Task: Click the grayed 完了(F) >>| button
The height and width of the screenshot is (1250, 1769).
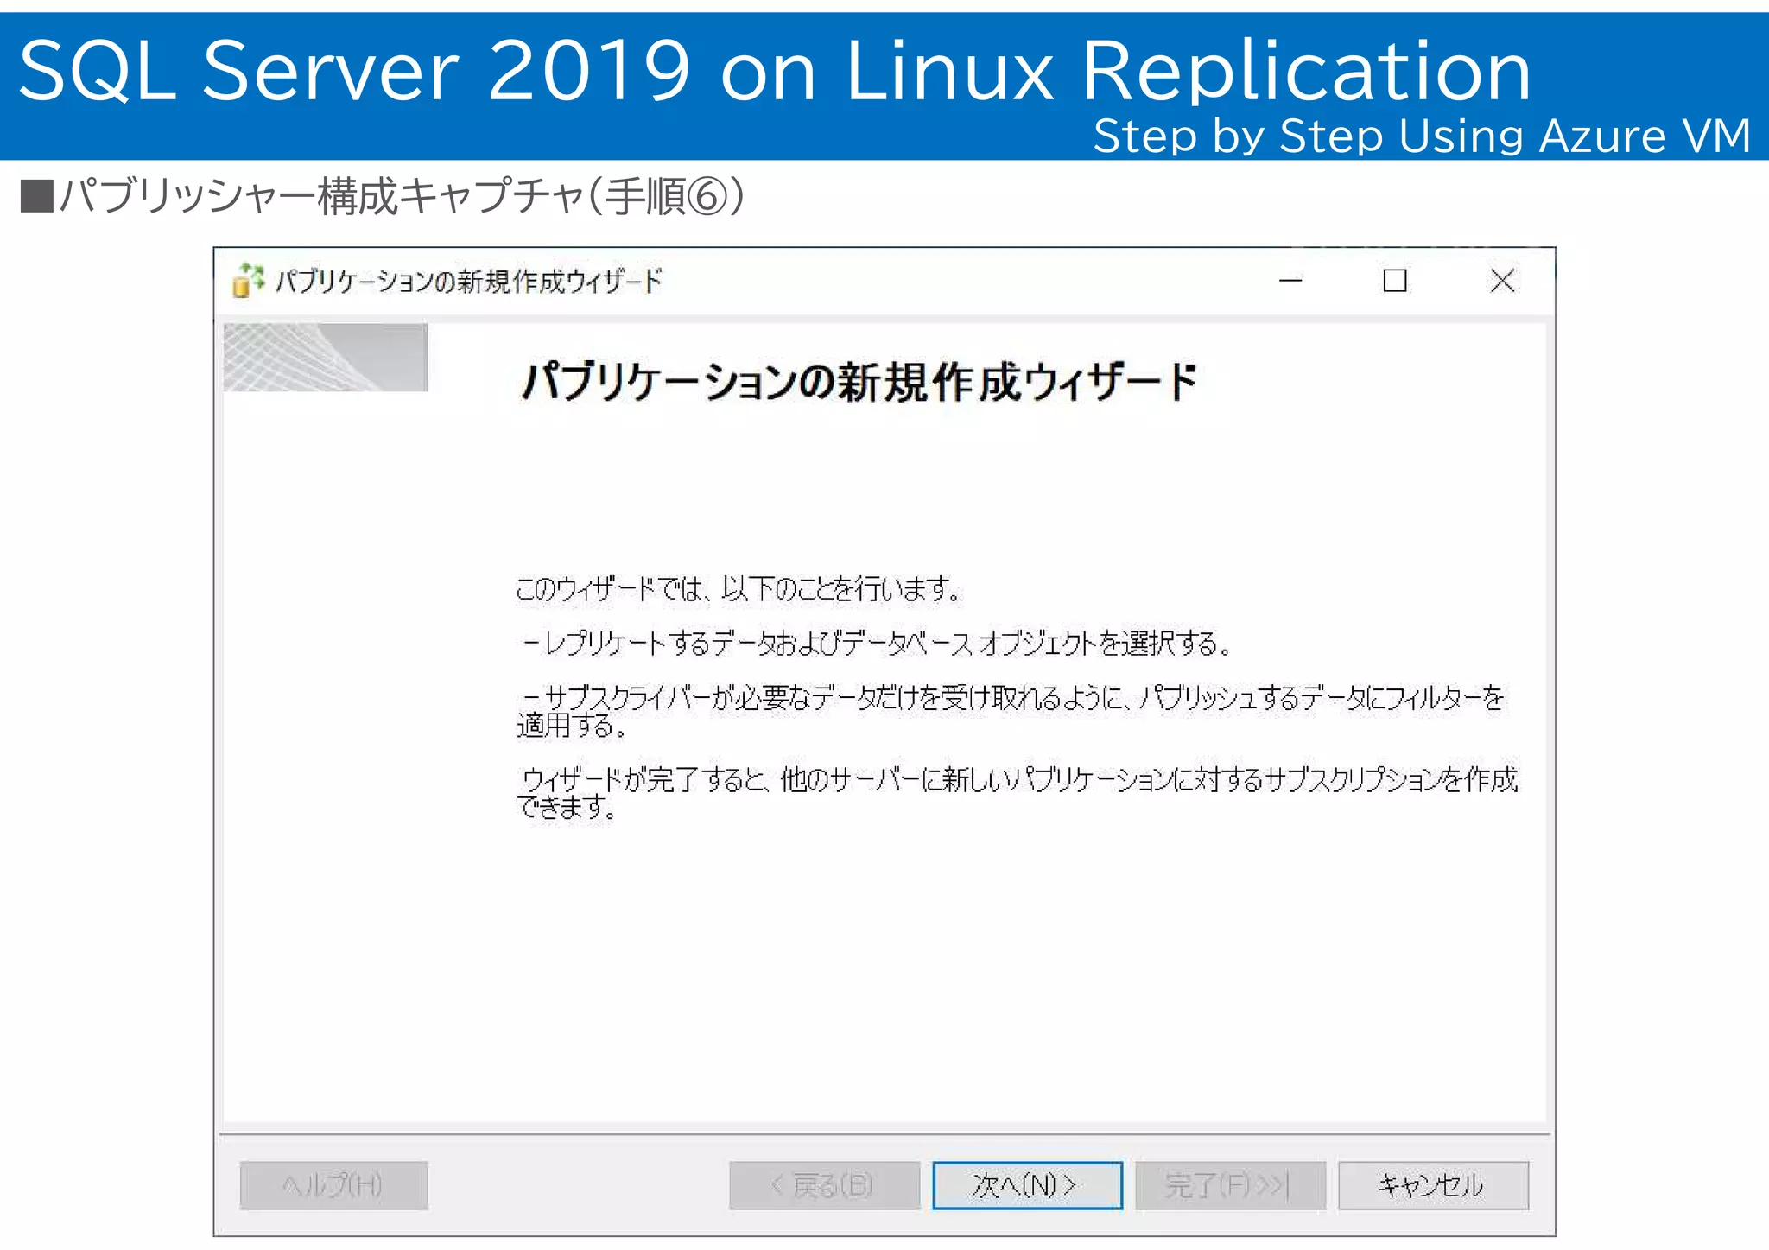Action: [x=1230, y=1185]
